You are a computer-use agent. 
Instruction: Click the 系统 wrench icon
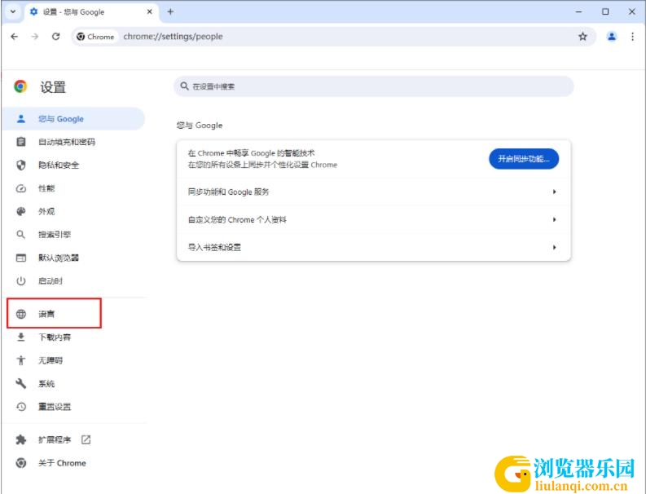[x=21, y=383]
